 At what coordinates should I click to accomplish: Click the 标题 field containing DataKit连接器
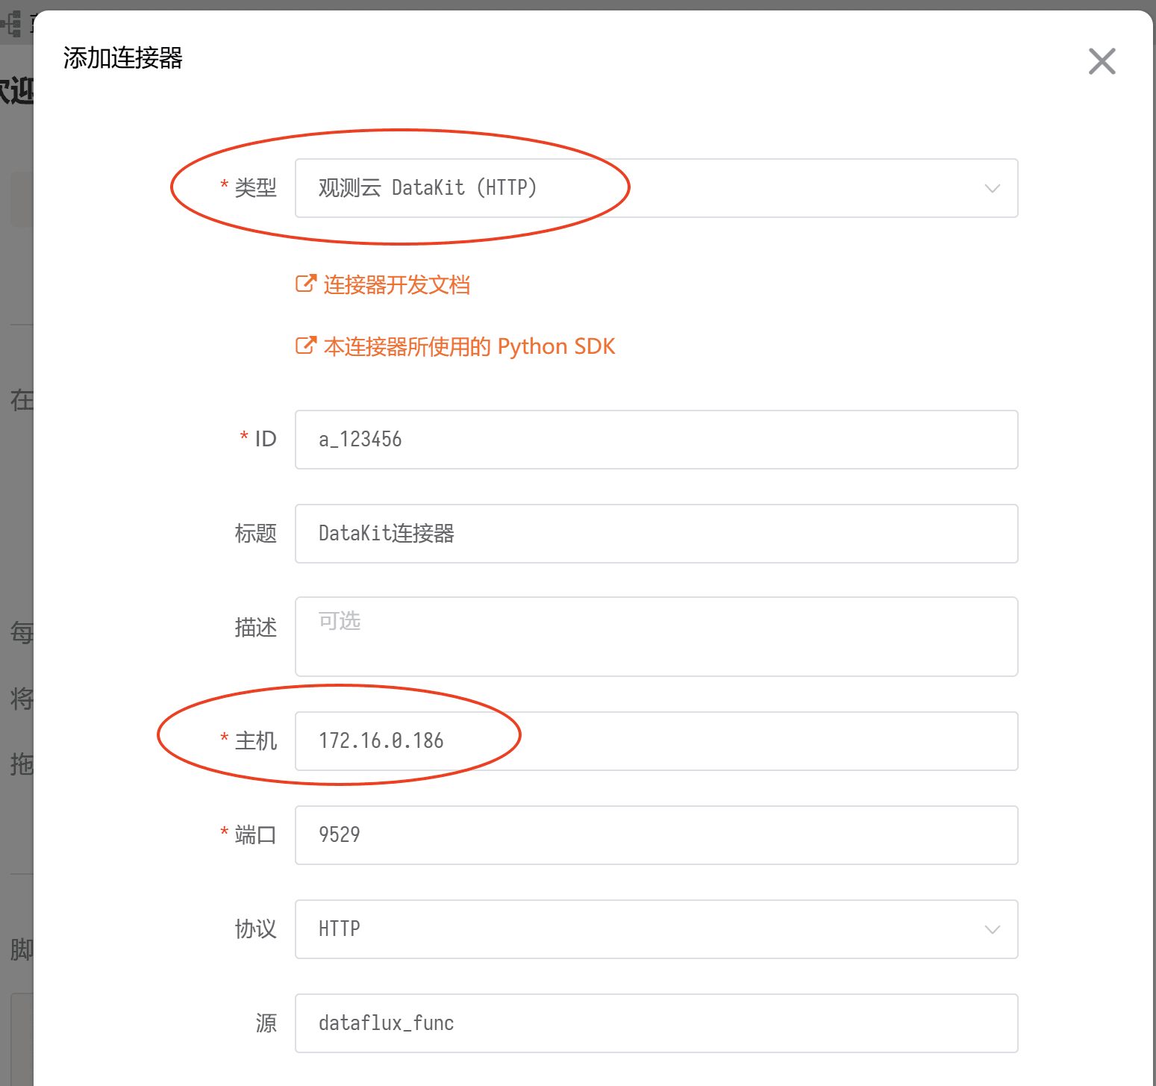656,534
